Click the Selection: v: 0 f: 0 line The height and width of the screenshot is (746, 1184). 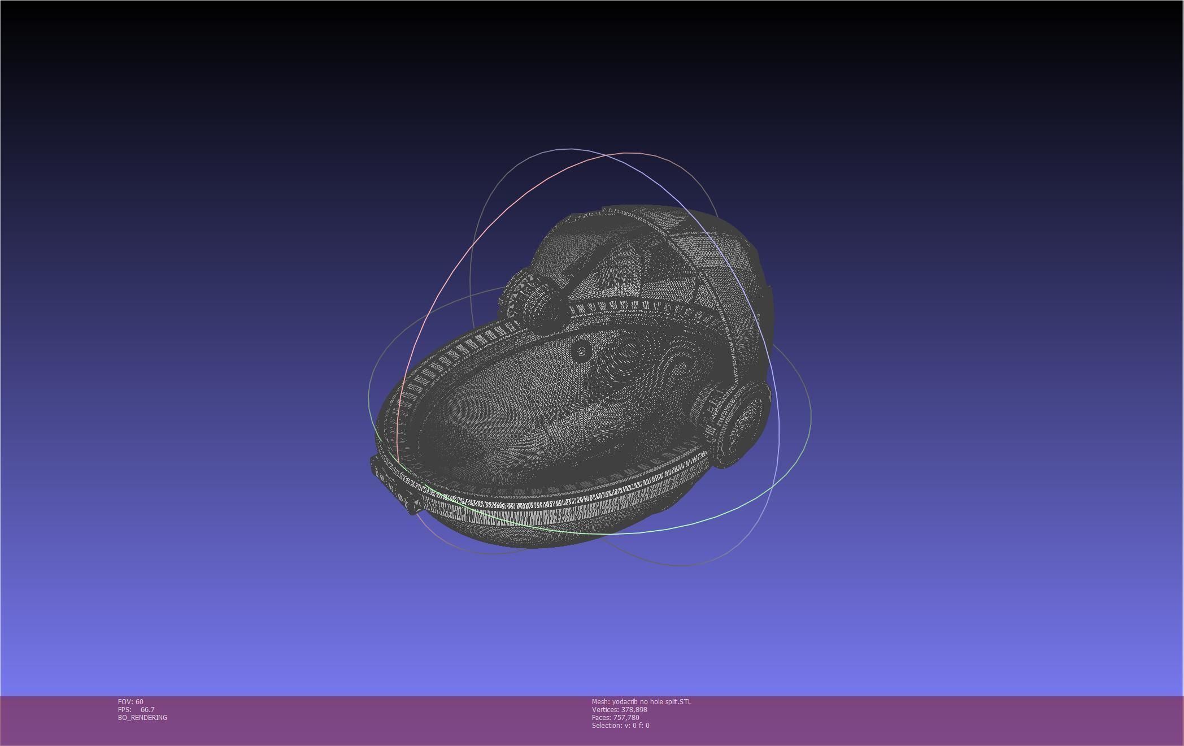pyautogui.click(x=620, y=725)
